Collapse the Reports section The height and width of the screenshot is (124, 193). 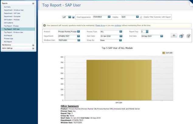pyautogui.click(x=33, y=3)
